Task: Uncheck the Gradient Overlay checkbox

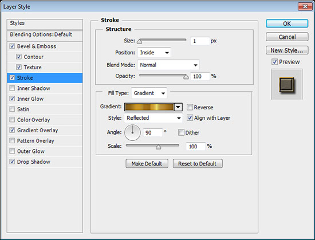Action: tap(12, 130)
